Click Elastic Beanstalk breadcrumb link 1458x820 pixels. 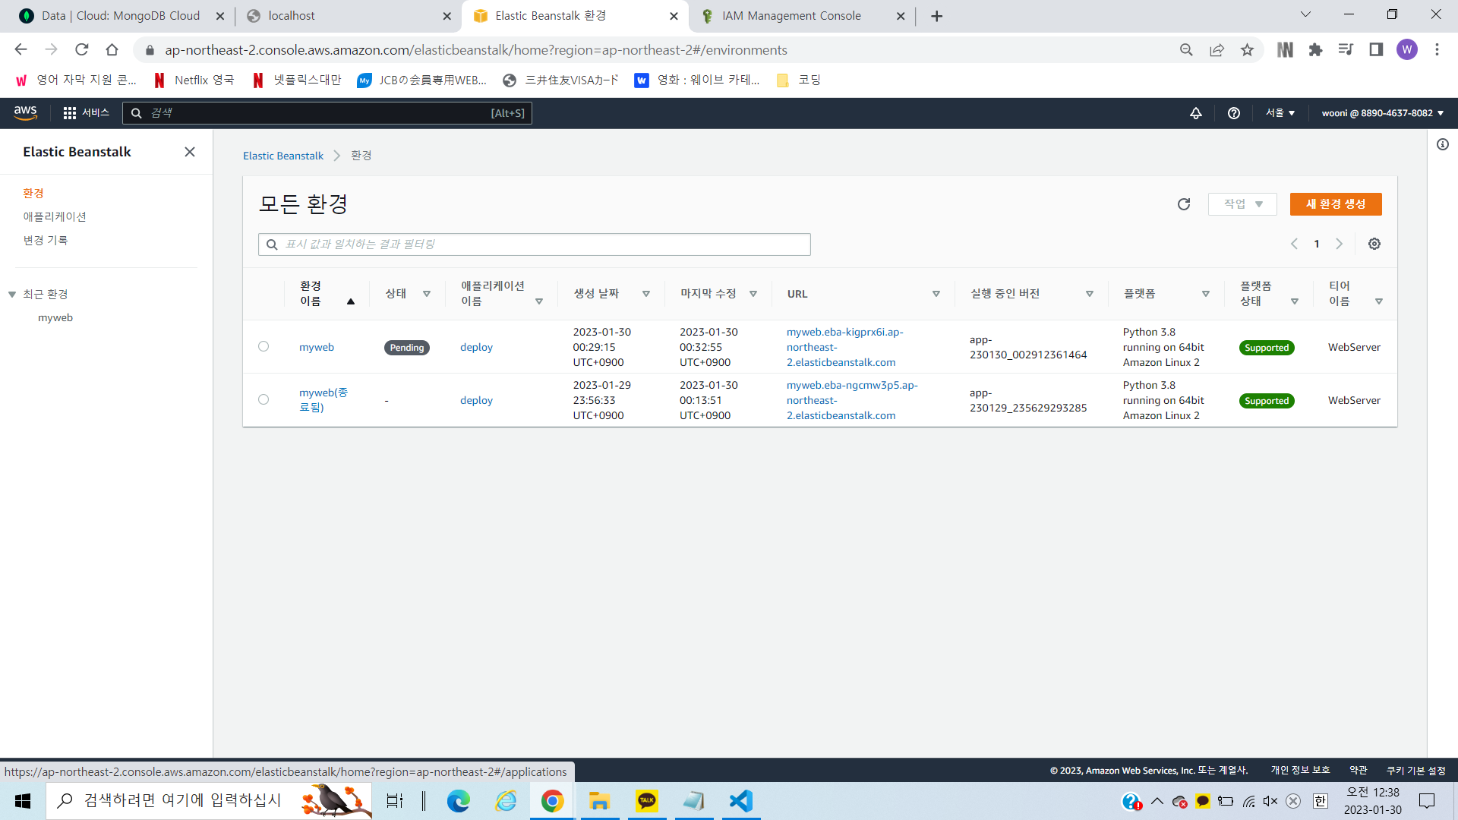[283, 156]
